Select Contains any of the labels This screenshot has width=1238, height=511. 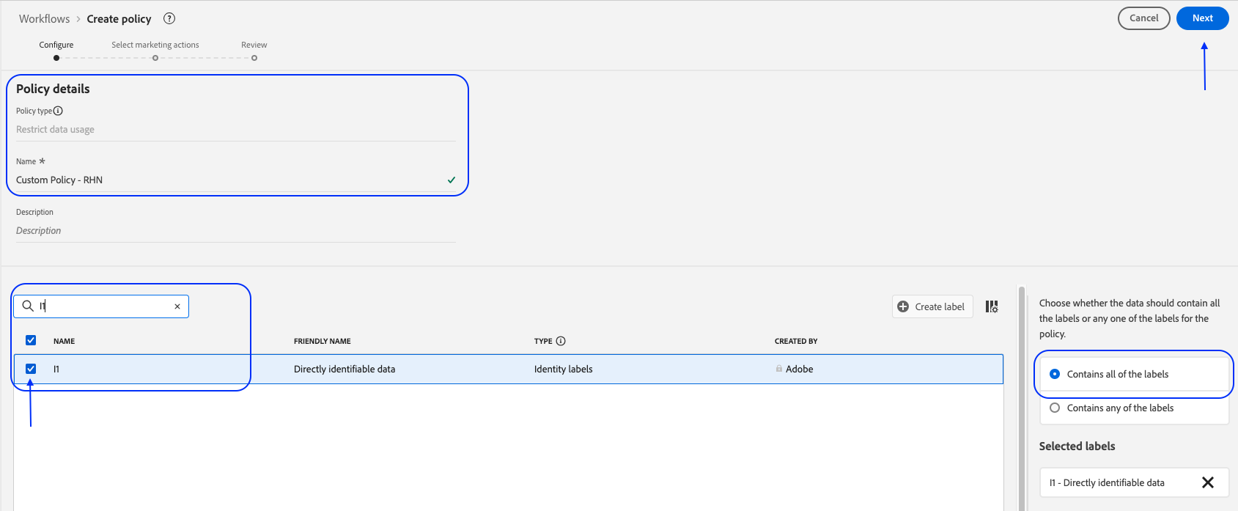point(1055,408)
